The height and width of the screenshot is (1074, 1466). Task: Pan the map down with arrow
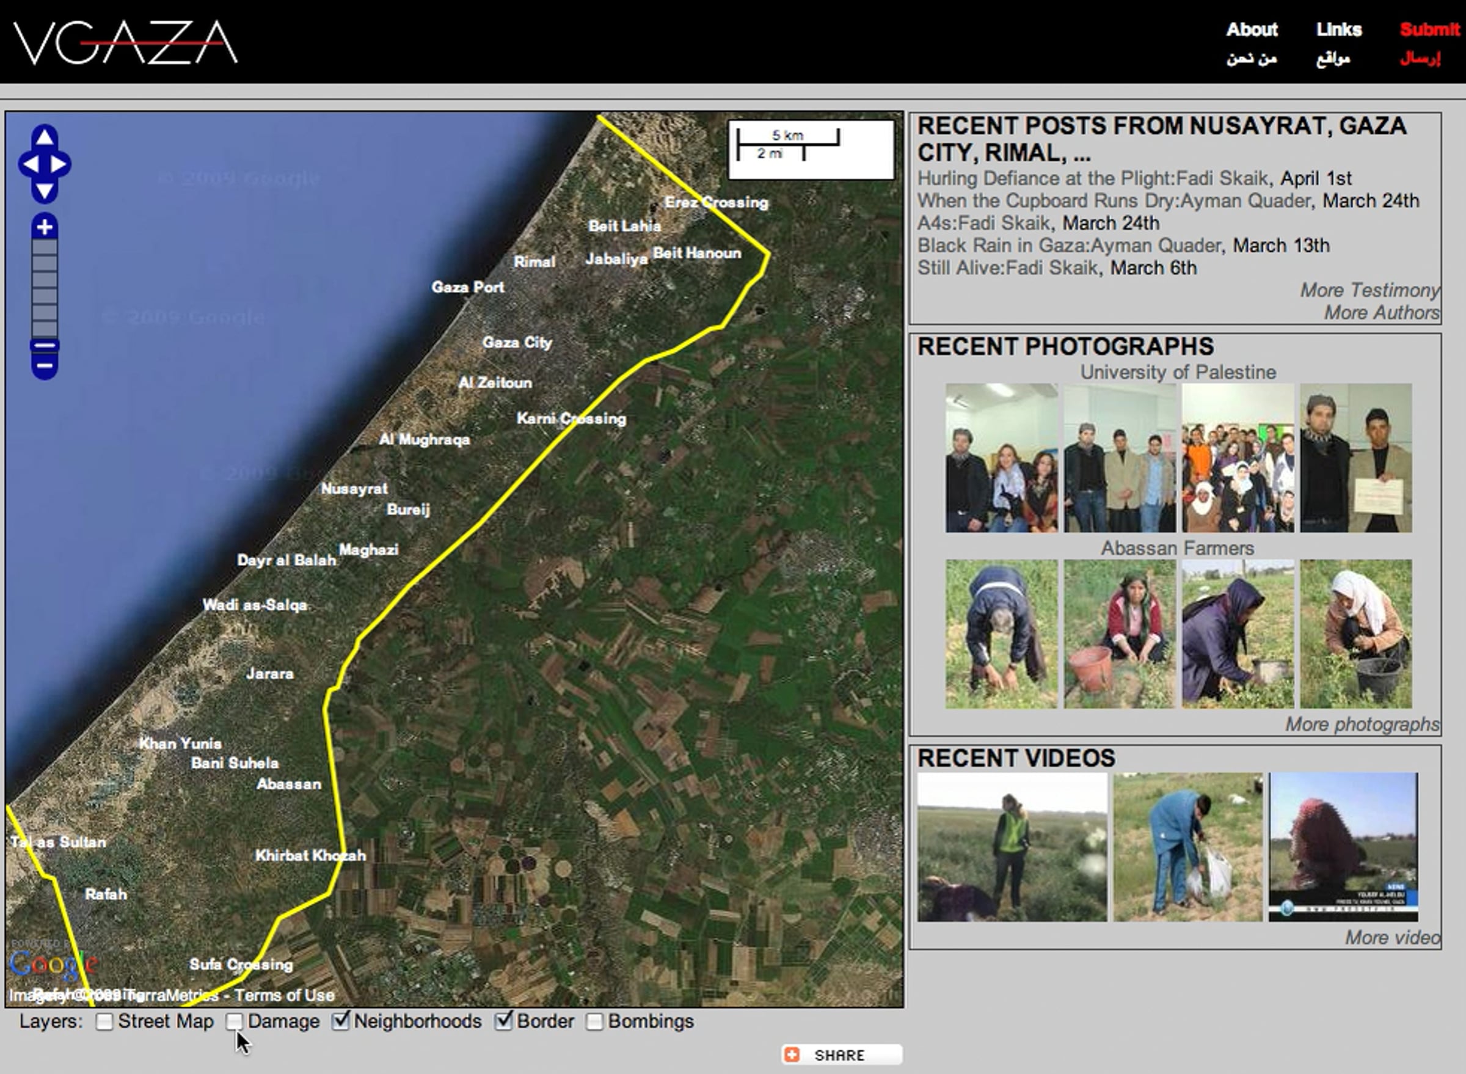point(44,191)
